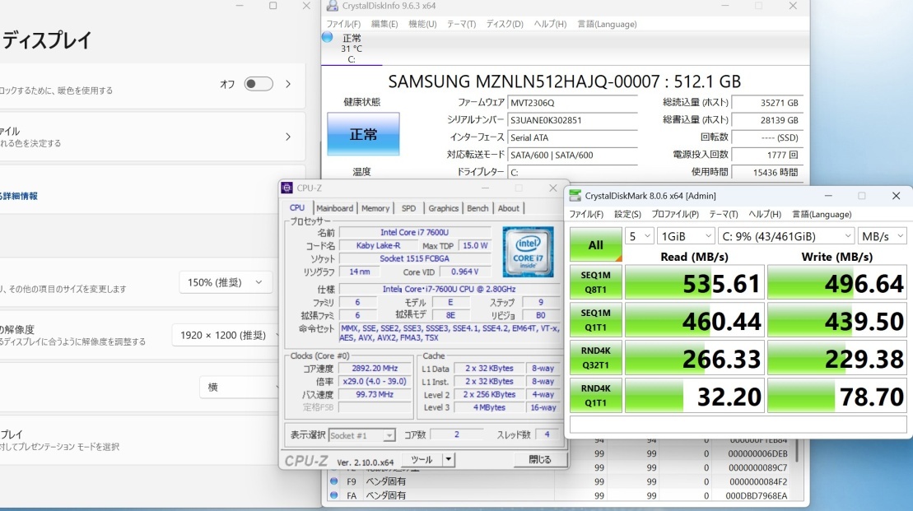Click the serial number field S3UANE0K302851
Viewport: 913px width, 511px height.
point(572,120)
